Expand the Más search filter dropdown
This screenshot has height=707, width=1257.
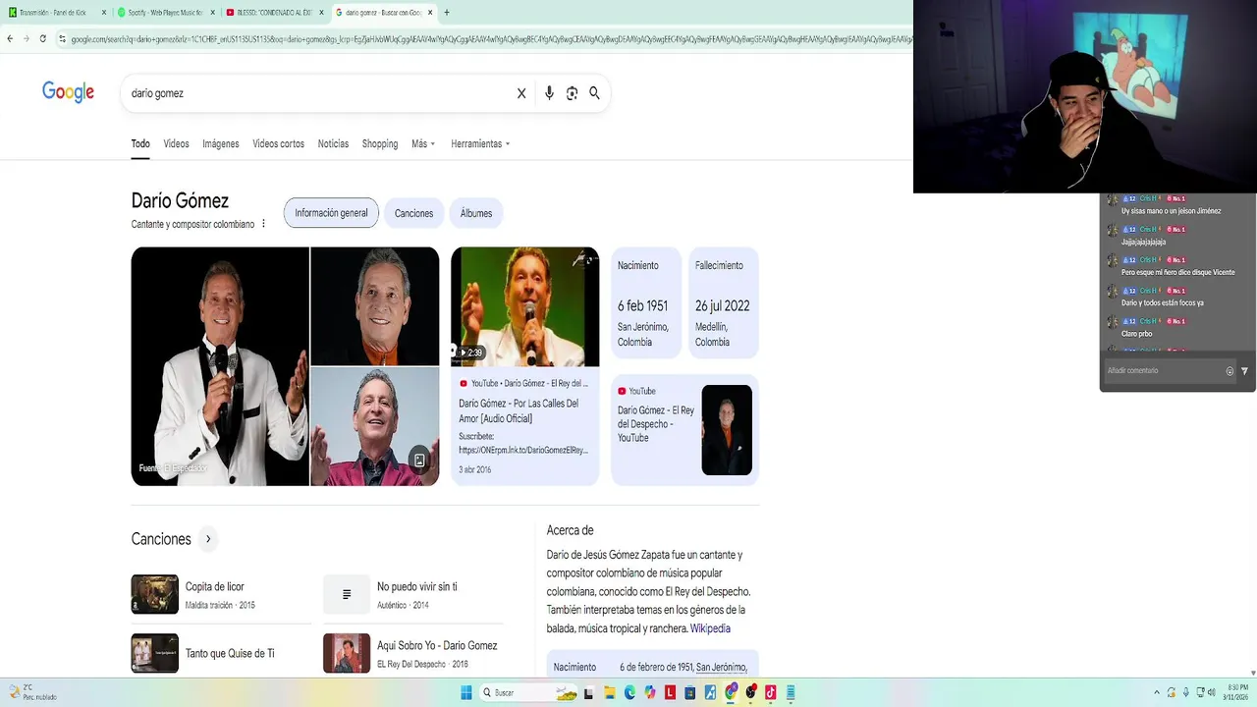click(423, 143)
